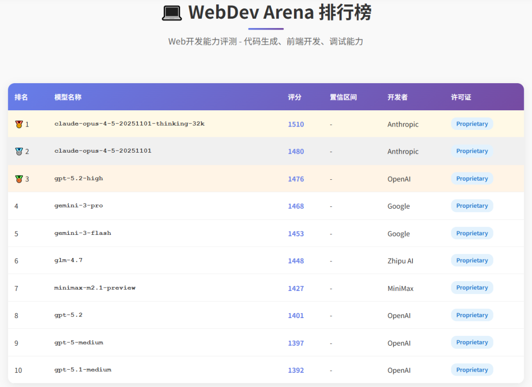Screen dimensions: 532x387
Task: Click score 1448
Action: (296, 260)
